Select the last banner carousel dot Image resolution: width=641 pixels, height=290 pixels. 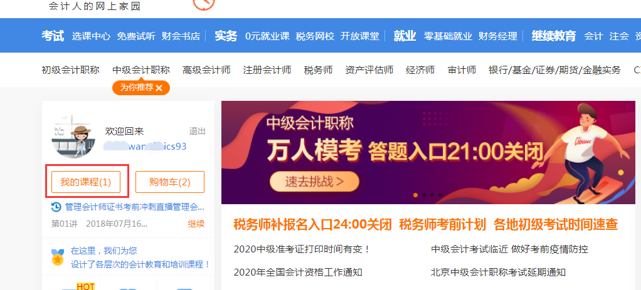pyautogui.click(x=441, y=195)
